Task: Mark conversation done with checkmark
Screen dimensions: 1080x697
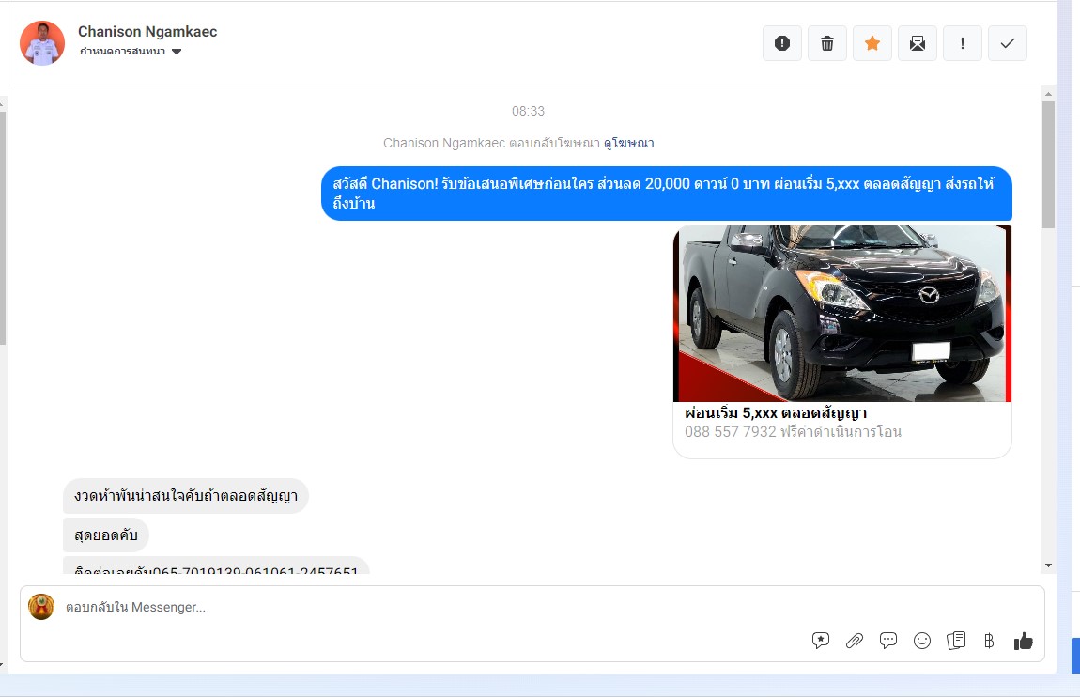Action: tap(1007, 43)
